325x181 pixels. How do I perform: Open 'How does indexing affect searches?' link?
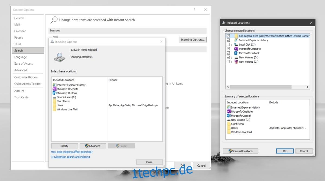tap(72, 152)
